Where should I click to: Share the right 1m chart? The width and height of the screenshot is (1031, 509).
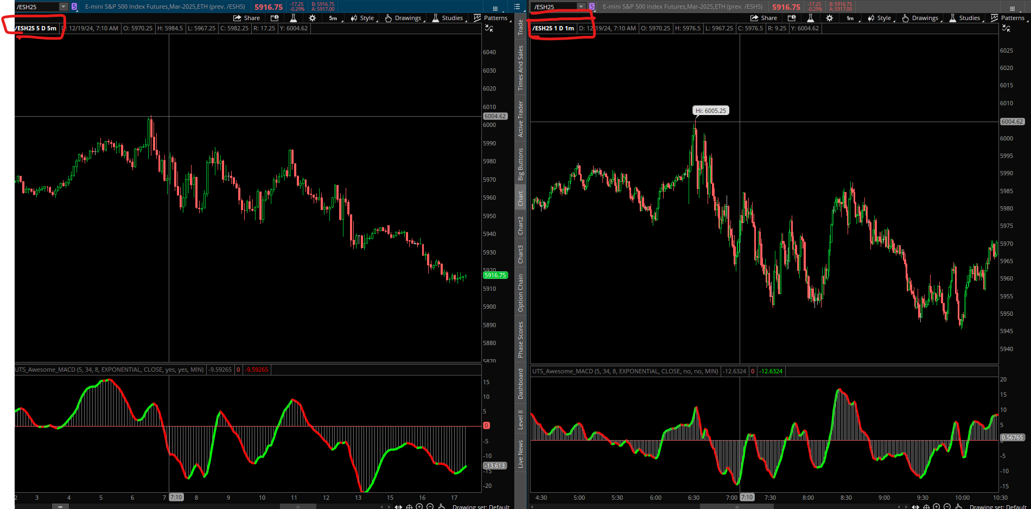pos(763,18)
